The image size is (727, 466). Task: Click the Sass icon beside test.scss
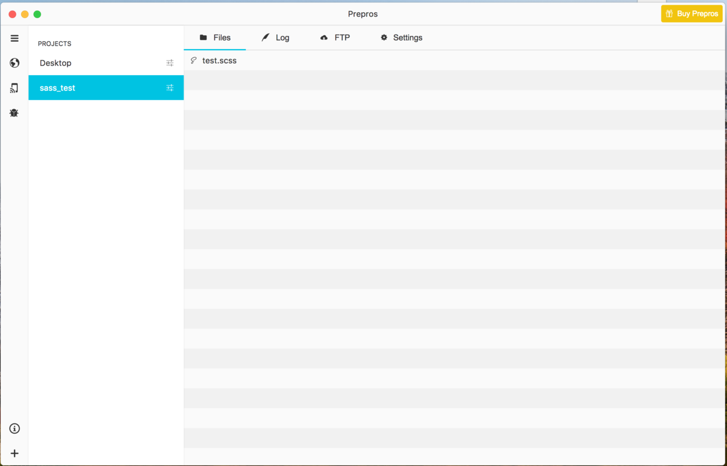coord(194,61)
